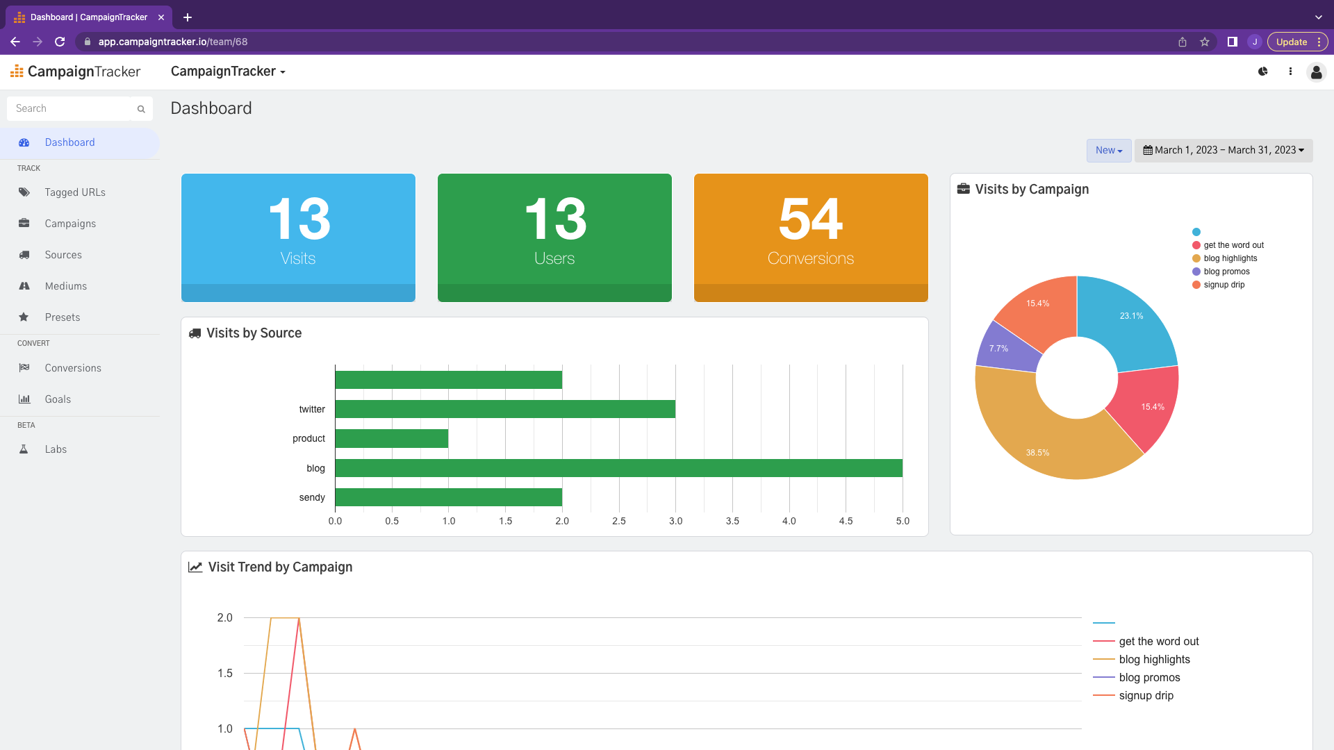
Task: Click the Sources truck icon
Action: tap(24, 255)
